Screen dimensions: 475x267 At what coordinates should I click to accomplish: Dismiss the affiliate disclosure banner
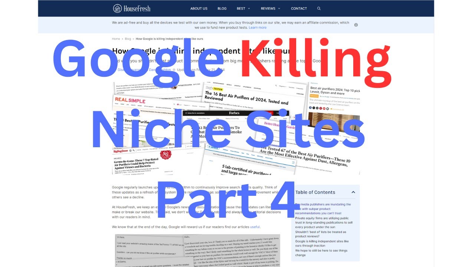(356, 25)
